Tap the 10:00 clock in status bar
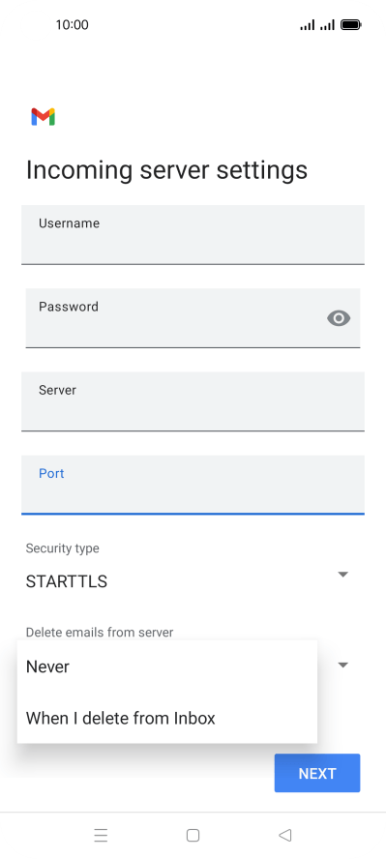Image resolution: width=386 pixels, height=859 pixels. coord(72,24)
